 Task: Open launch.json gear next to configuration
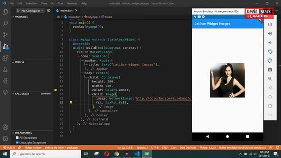(49, 11)
